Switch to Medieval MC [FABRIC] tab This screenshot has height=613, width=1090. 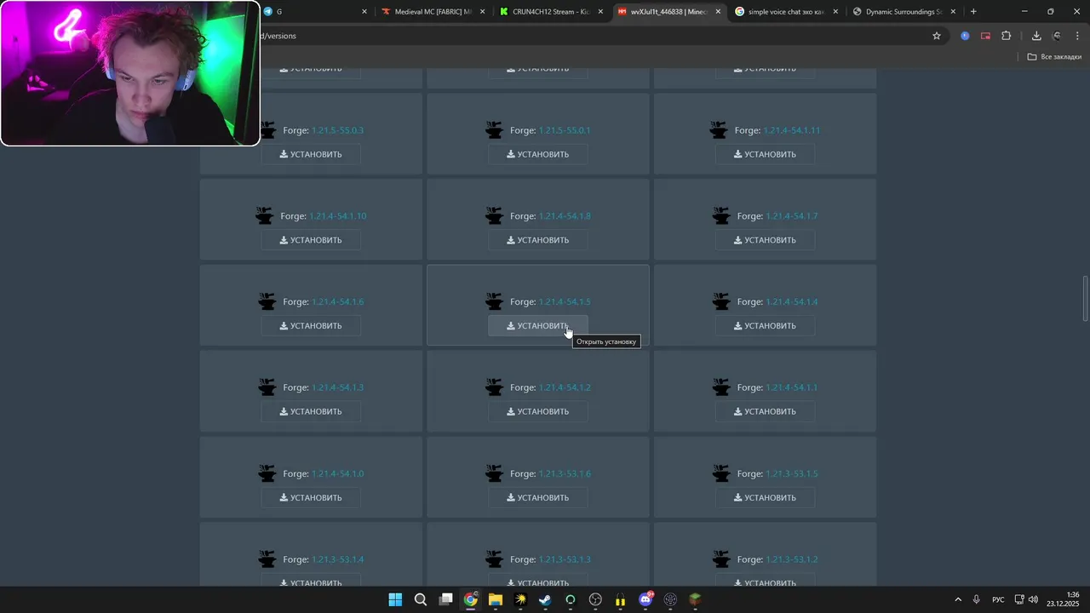tap(433, 12)
